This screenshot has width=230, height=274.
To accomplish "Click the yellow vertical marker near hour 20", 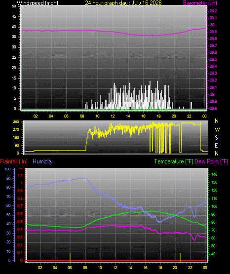I will coord(180,257).
